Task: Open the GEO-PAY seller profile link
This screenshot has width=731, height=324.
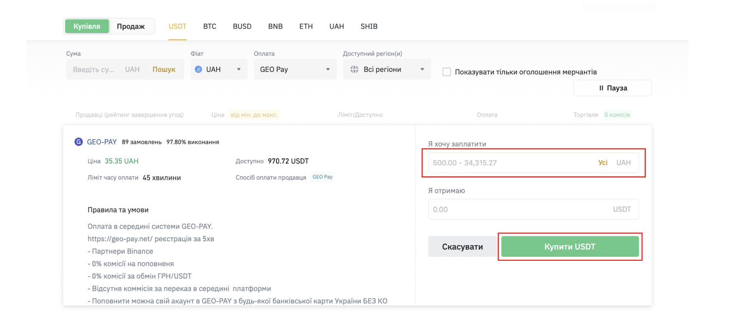Action: click(102, 142)
